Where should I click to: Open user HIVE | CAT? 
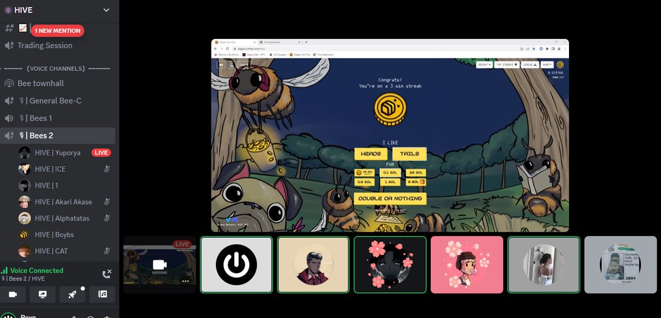coord(51,252)
